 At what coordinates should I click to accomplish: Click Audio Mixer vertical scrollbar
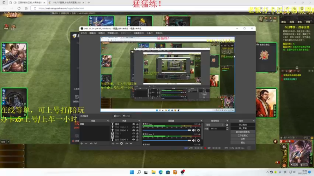202,132
